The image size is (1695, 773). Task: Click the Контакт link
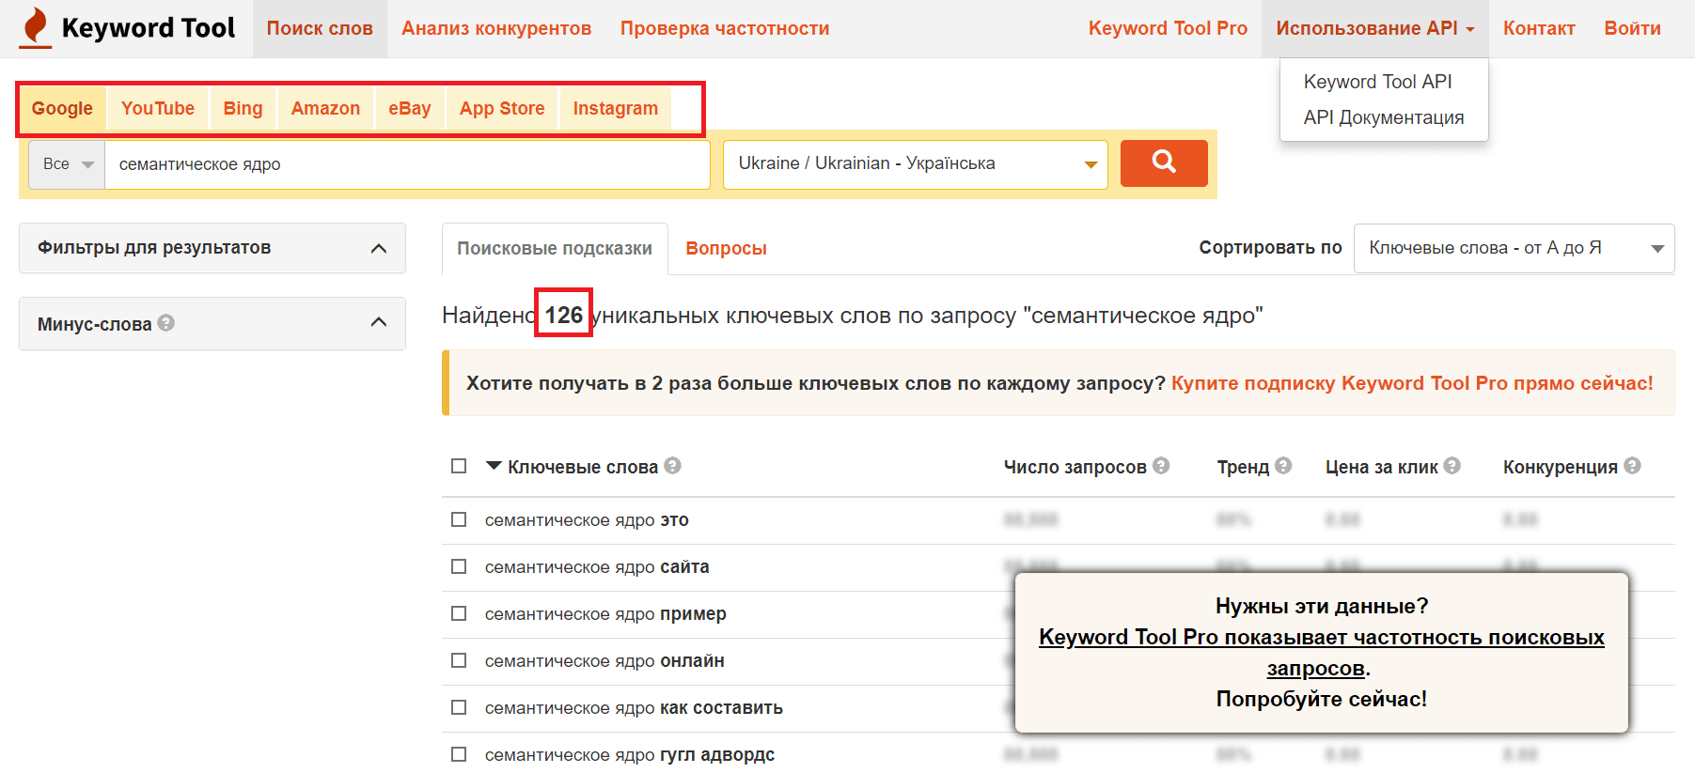pyautogui.click(x=1539, y=28)
